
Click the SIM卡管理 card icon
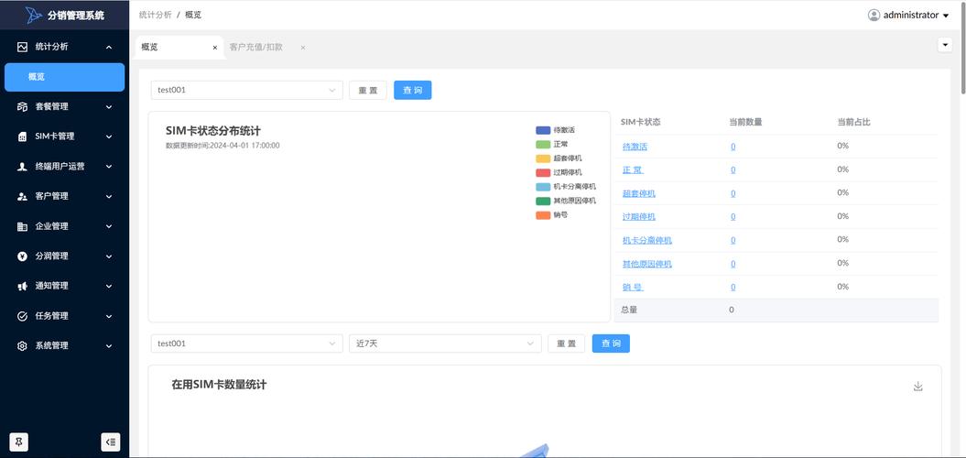22,136
